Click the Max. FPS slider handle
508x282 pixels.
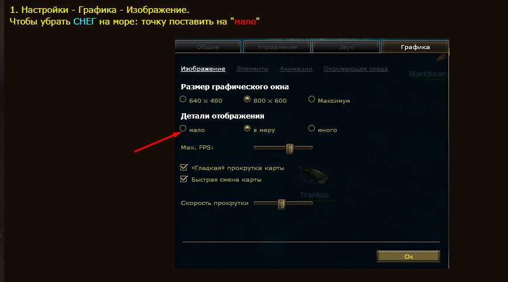click(290, 149)
